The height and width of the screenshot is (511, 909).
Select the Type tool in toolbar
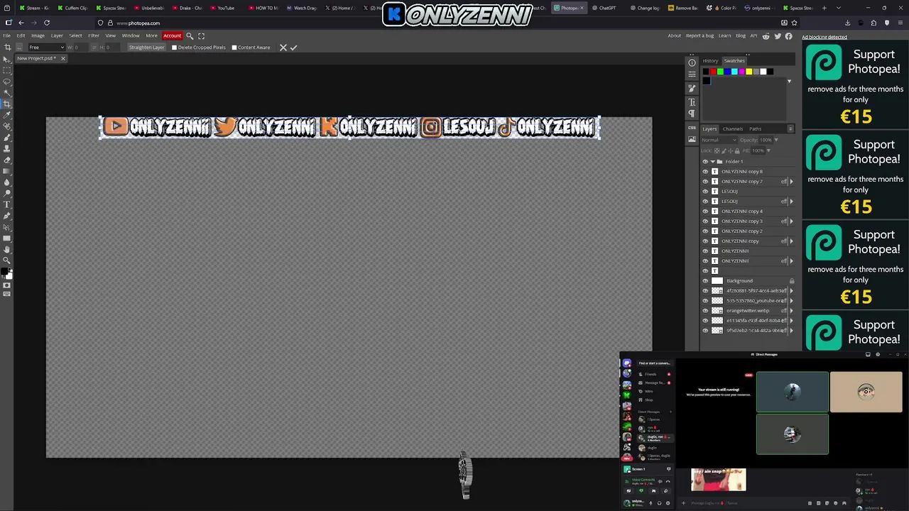click(x=7, y=204)
